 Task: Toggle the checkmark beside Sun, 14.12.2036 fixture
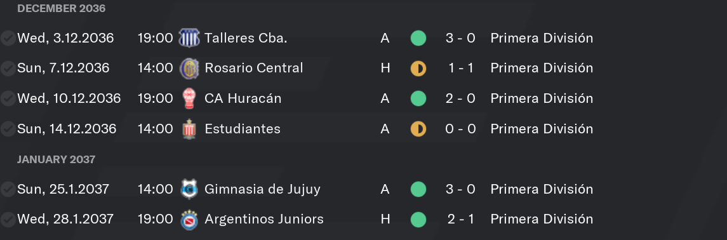tap(8, 128)
